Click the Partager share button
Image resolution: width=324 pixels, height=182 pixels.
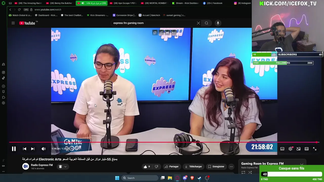(172, 167)
